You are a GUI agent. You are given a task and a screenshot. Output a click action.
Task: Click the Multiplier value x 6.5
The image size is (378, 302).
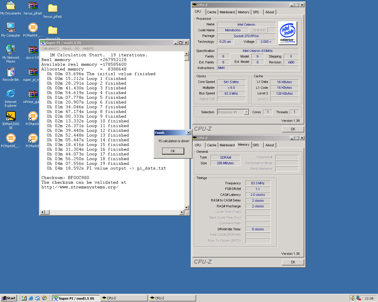coord(231,88)
